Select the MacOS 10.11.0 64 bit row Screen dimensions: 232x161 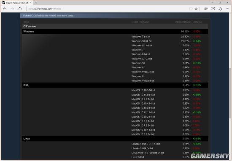tap(115, 94)
